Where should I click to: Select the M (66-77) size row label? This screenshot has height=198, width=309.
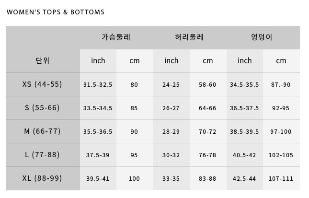42,131
